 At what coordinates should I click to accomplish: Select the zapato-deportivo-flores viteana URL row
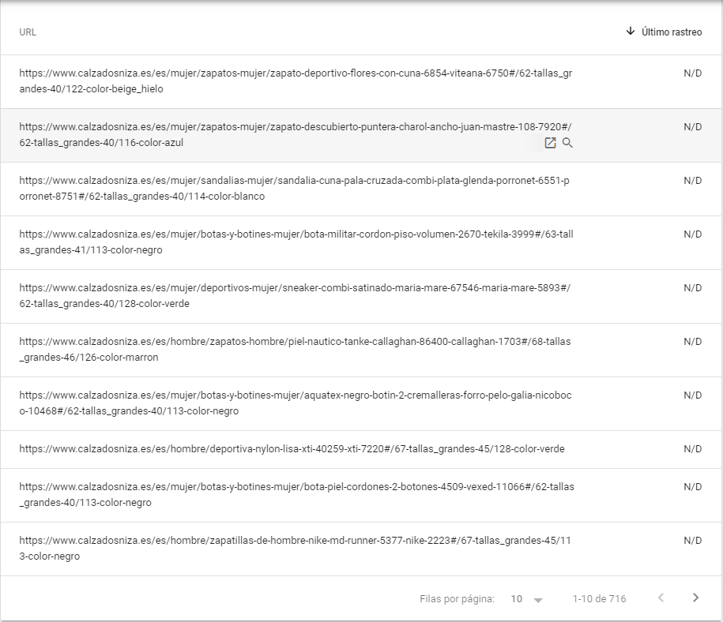(296, 81)
